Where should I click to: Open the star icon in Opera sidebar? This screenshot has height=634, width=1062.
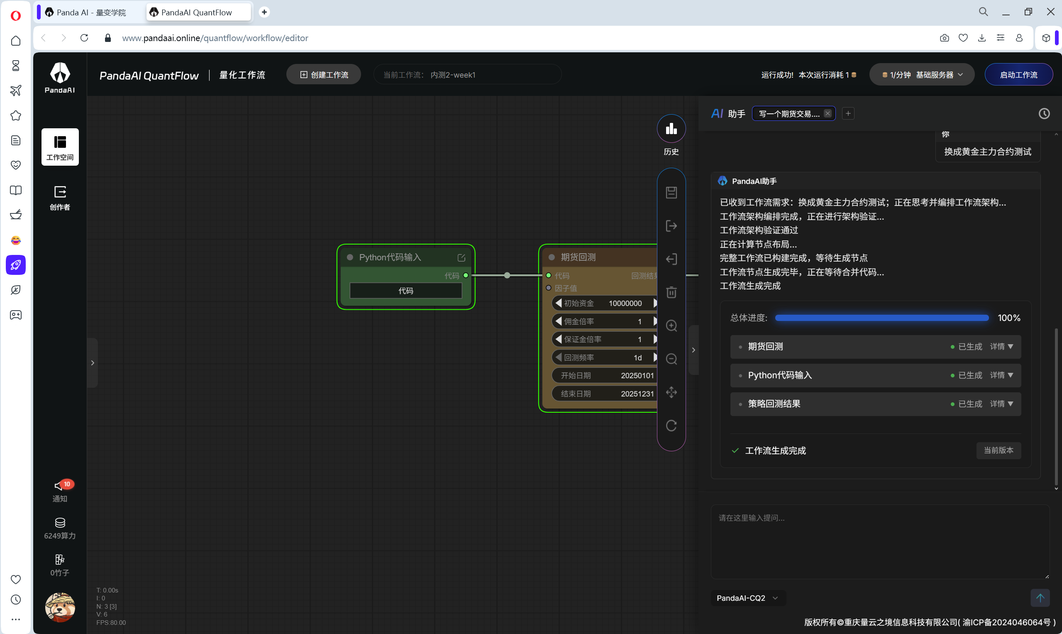[x=16, y=115]
